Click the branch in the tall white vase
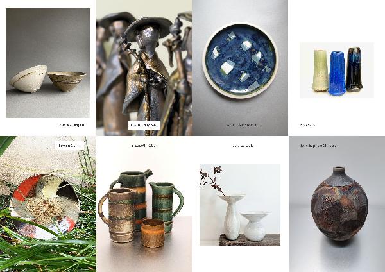 click(x=212, y=179)
